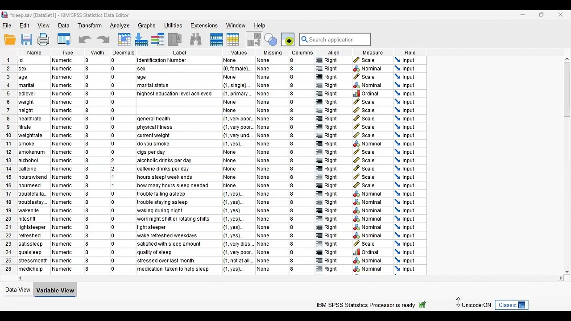This screenshot has height=321, width=571.
Task: Print using the printer icon
Action: point(43,40)
